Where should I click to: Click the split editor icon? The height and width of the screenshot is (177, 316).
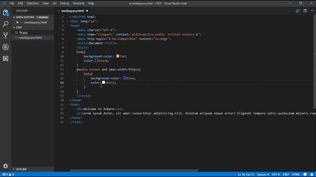(305, 11)
